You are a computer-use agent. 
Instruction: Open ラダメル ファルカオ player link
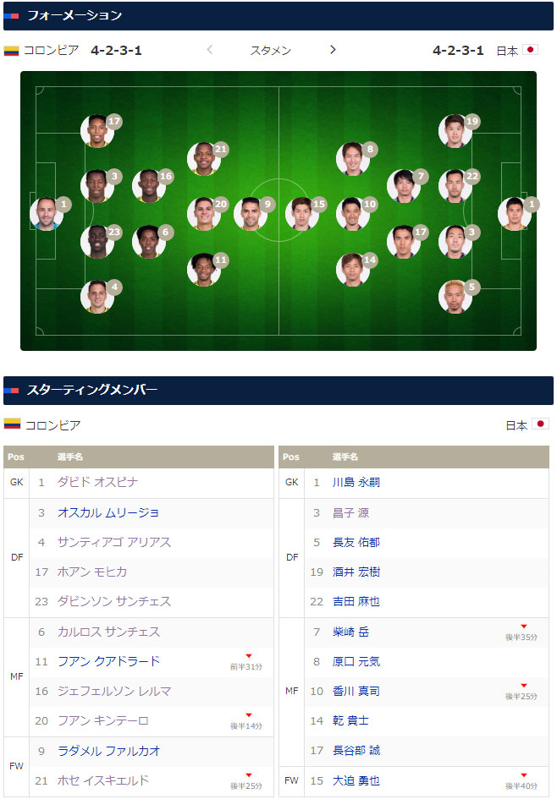tap(108, 751)
